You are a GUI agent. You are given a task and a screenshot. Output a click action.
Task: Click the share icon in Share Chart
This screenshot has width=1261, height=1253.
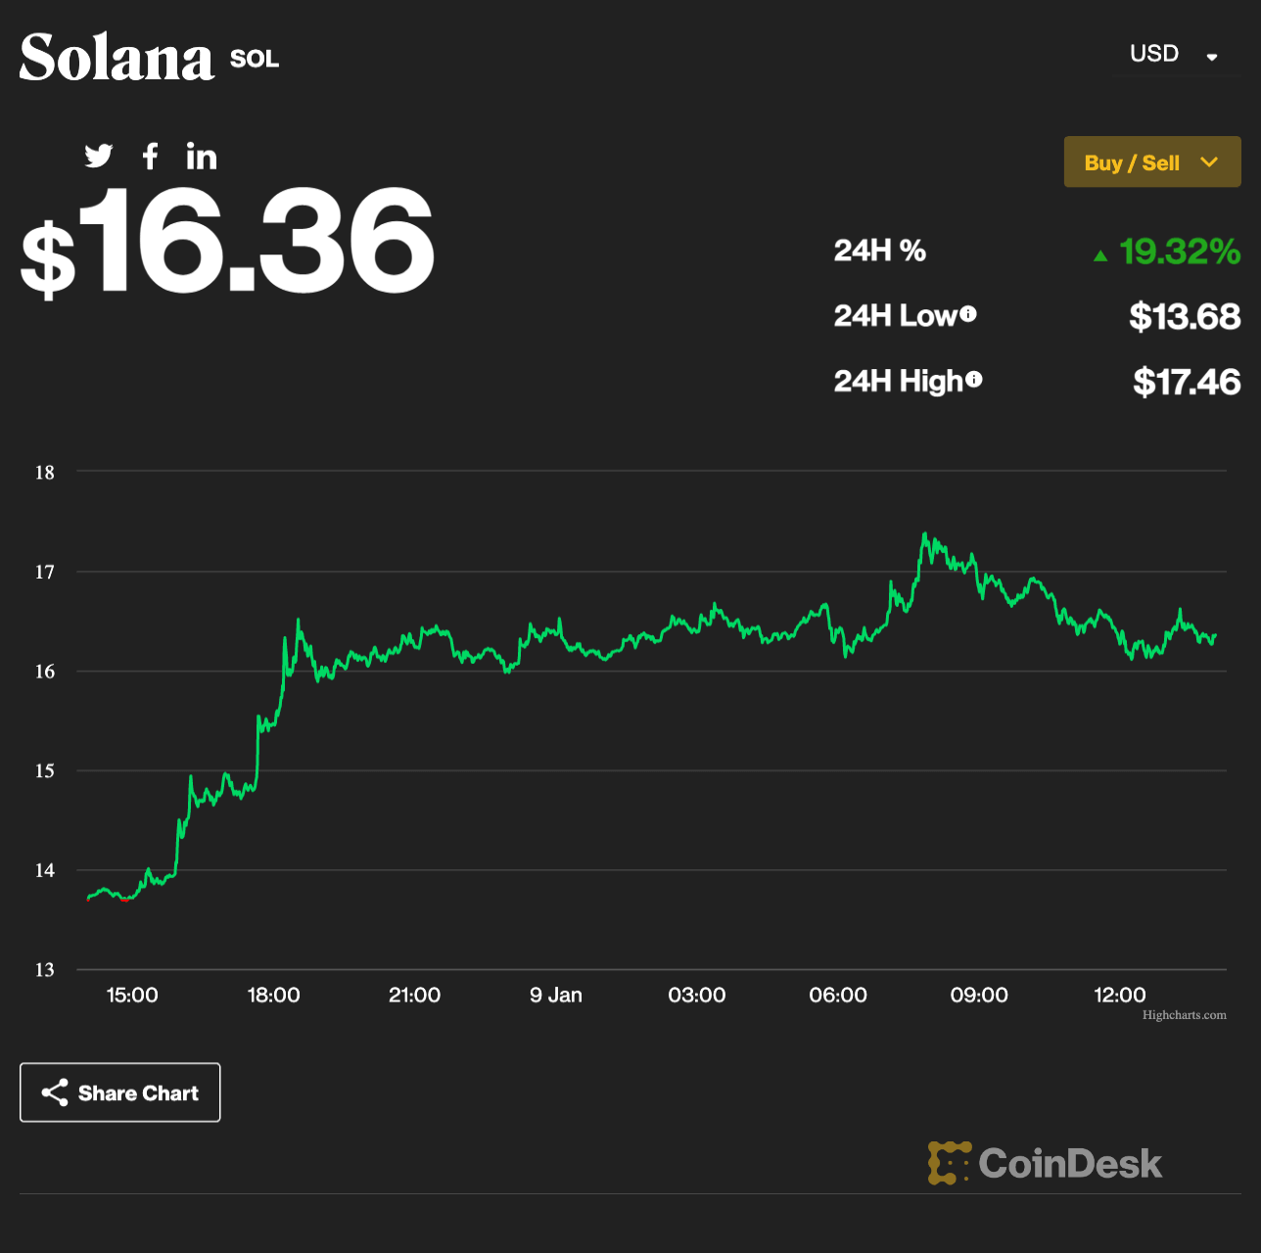pos(55,1092)
